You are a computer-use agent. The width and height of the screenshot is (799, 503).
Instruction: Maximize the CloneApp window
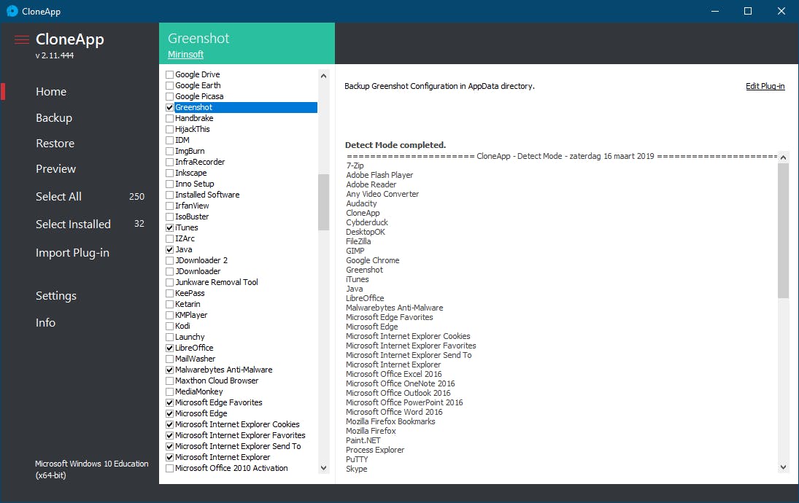(747, 11)
